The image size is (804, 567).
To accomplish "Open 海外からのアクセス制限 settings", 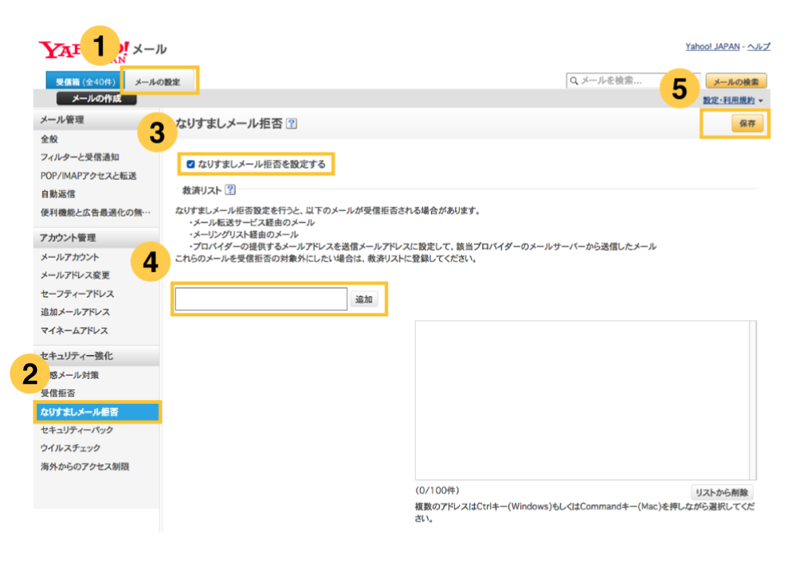I will [x=84, y=467].
